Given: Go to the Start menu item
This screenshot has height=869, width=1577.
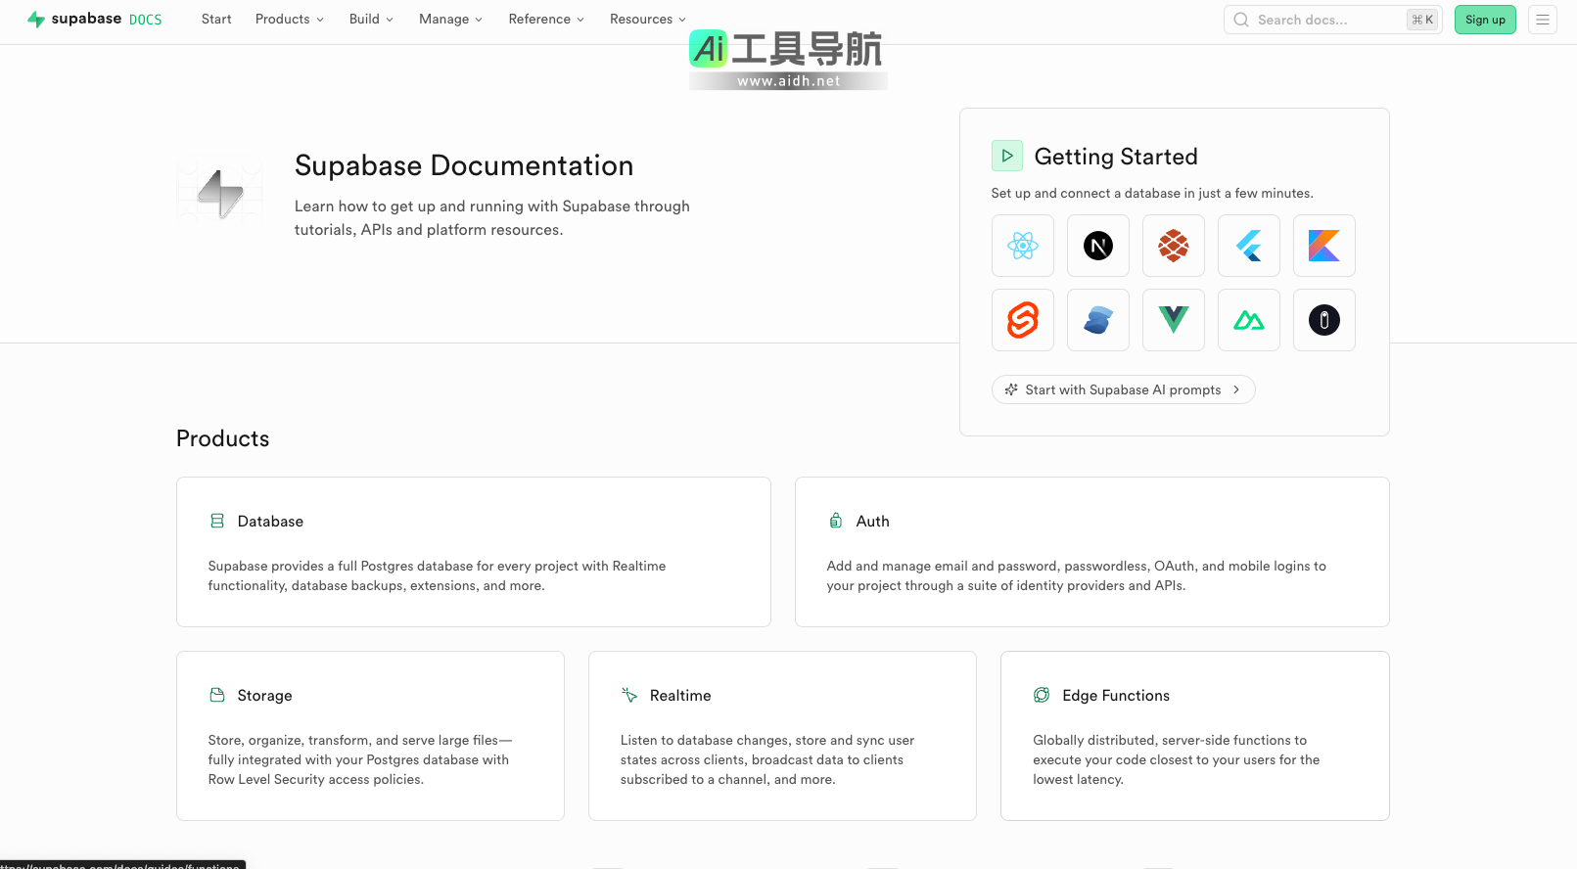Looking at the screenshot, I should pyautogui.click(x=216, y=20).
